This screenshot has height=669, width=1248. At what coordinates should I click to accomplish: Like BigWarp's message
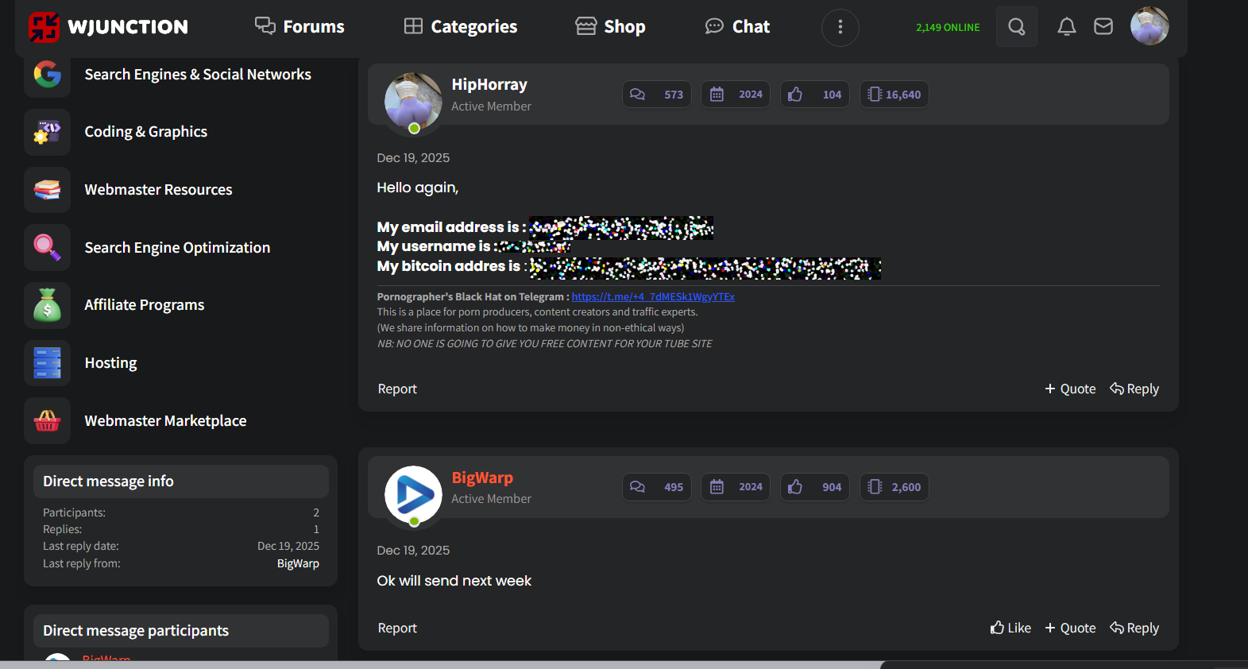1010,628
